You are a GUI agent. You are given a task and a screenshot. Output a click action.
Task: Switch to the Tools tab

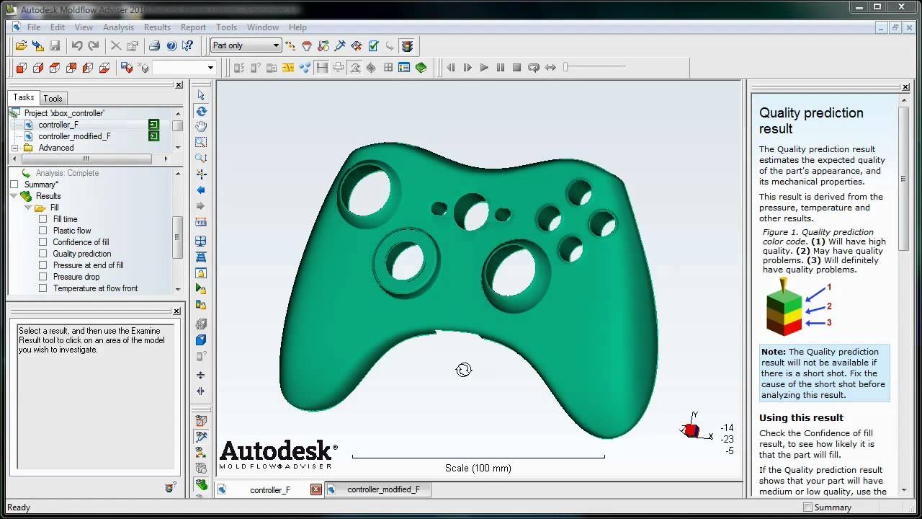coord(53,99)
